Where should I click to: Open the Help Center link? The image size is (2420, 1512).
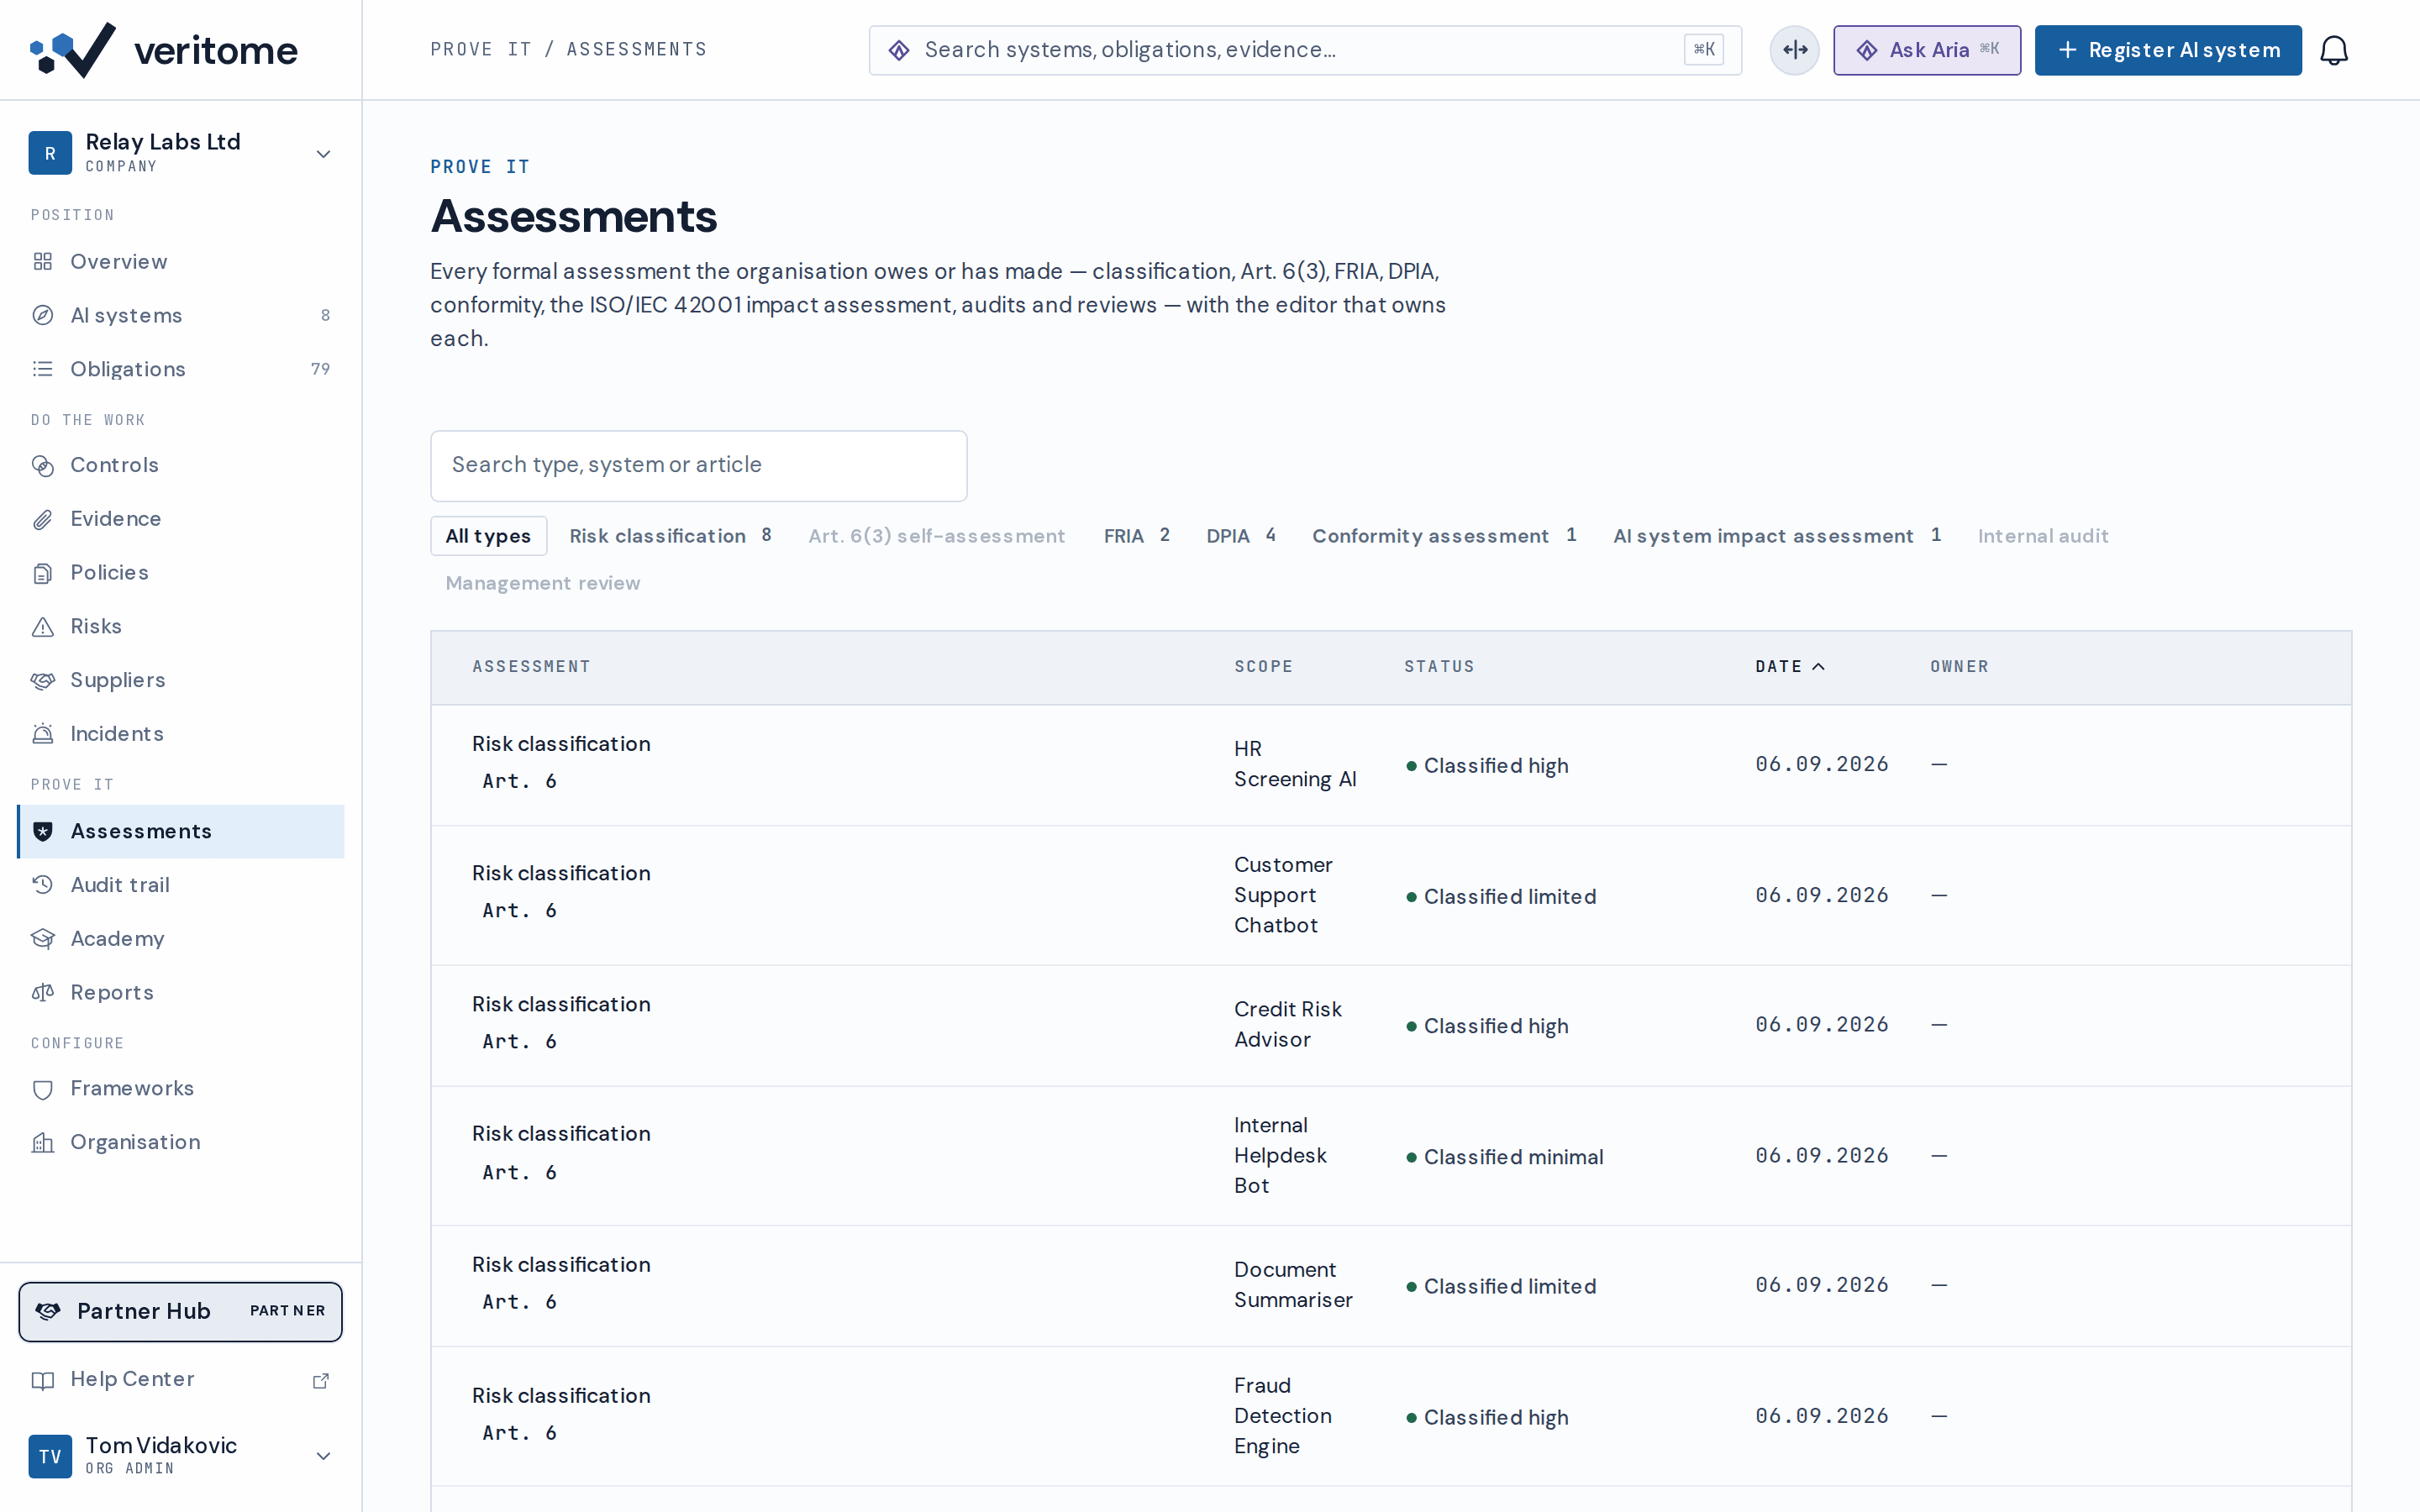click(180, 1380)
